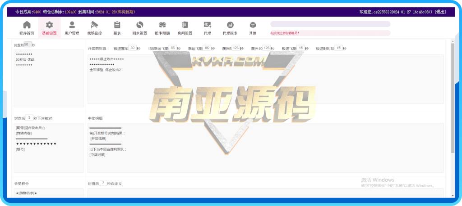Focus the 秒自定义 empty text area
462x206 pixels.
pos(265,193)
